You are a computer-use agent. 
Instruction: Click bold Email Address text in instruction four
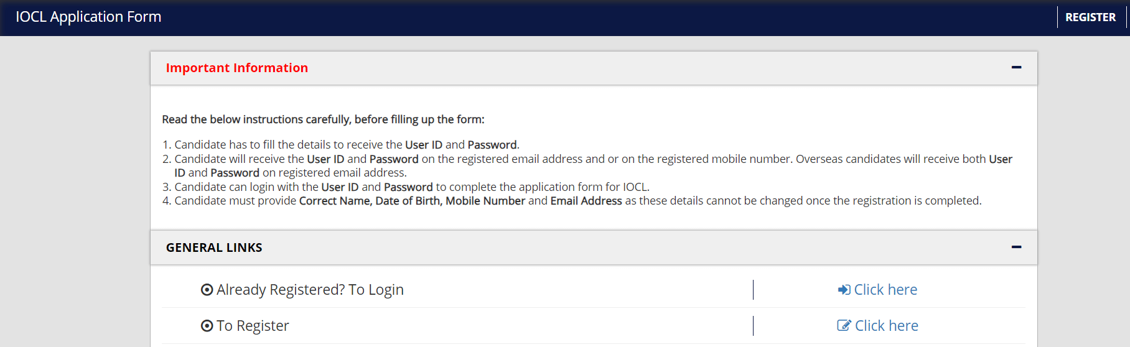(x=586, y=201)
